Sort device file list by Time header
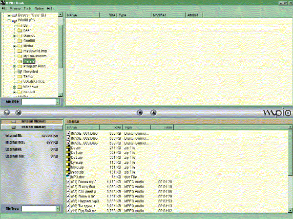293x219 pixels. click(x=162, y=128)
